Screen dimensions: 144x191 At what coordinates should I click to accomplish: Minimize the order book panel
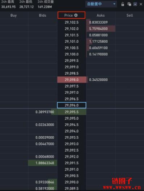(135, 4)
